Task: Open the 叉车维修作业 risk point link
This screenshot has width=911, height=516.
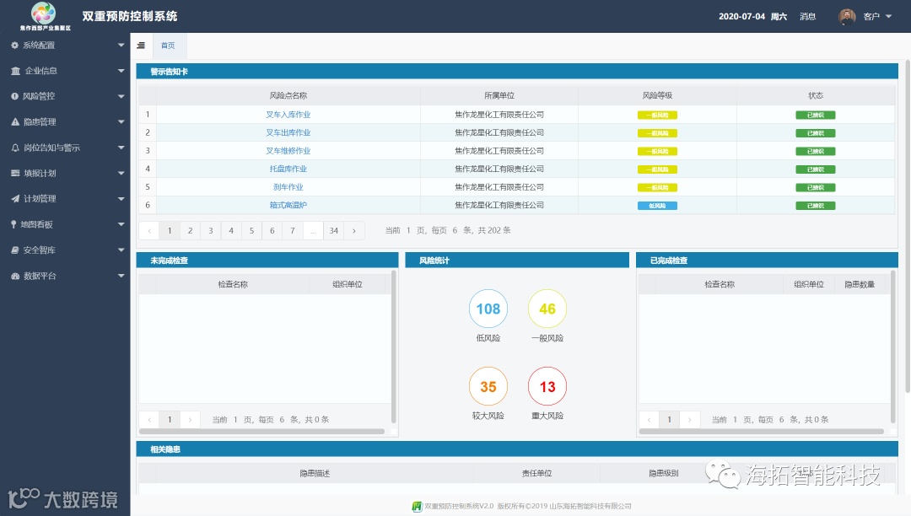Action: tap(288, 151)
